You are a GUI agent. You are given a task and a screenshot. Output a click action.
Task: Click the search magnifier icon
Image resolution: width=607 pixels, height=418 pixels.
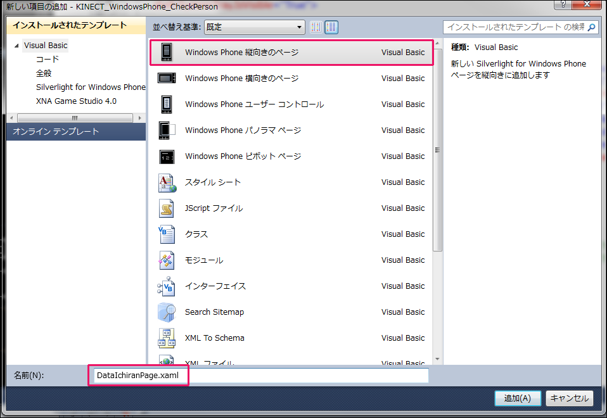pyautogui.click(x=591, y=27)
